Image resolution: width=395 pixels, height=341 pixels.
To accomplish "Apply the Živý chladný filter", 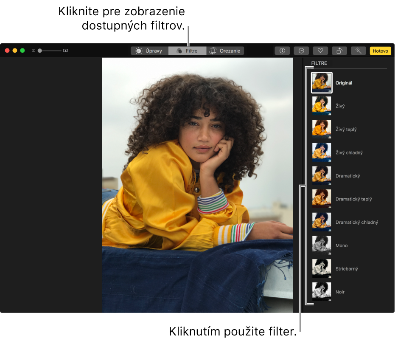I will pos(322,152).
